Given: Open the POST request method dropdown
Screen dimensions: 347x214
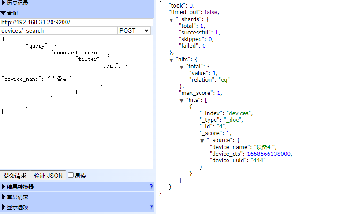Looking at the screenshot, I should tap(134, 30).
